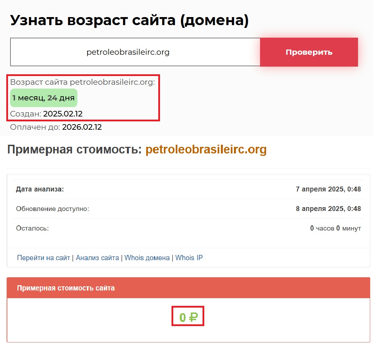This screenshot has width=373, height=347.
Task: Click the Обновление доступно label
Action: pos(53,209)
